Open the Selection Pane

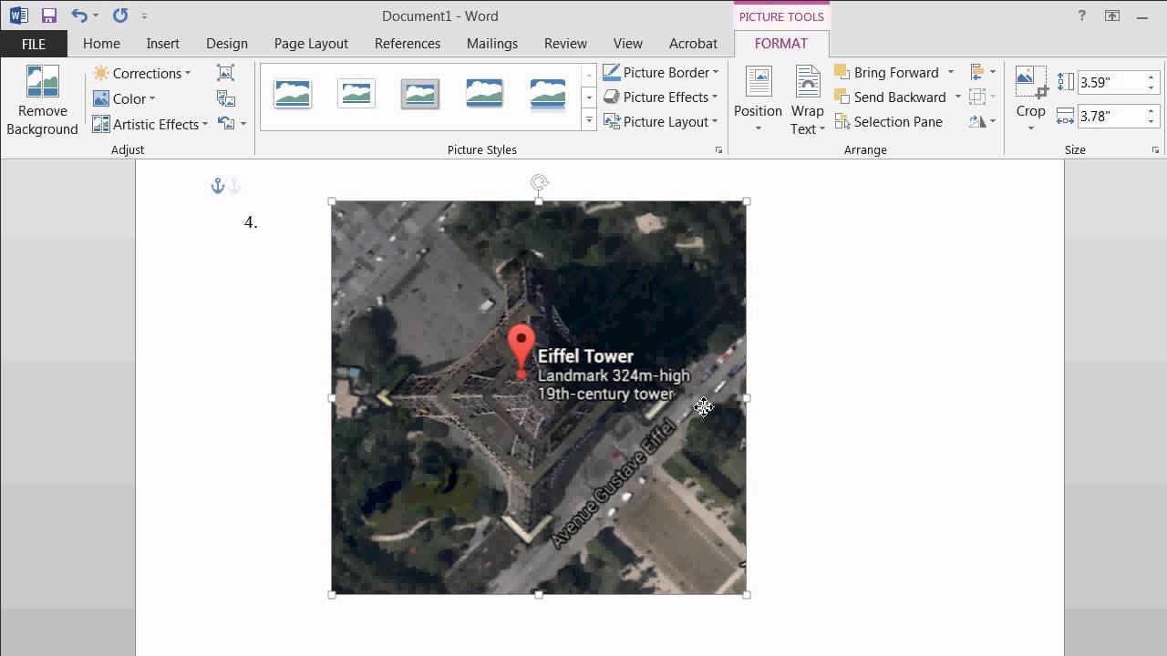[x=889, y=121]
